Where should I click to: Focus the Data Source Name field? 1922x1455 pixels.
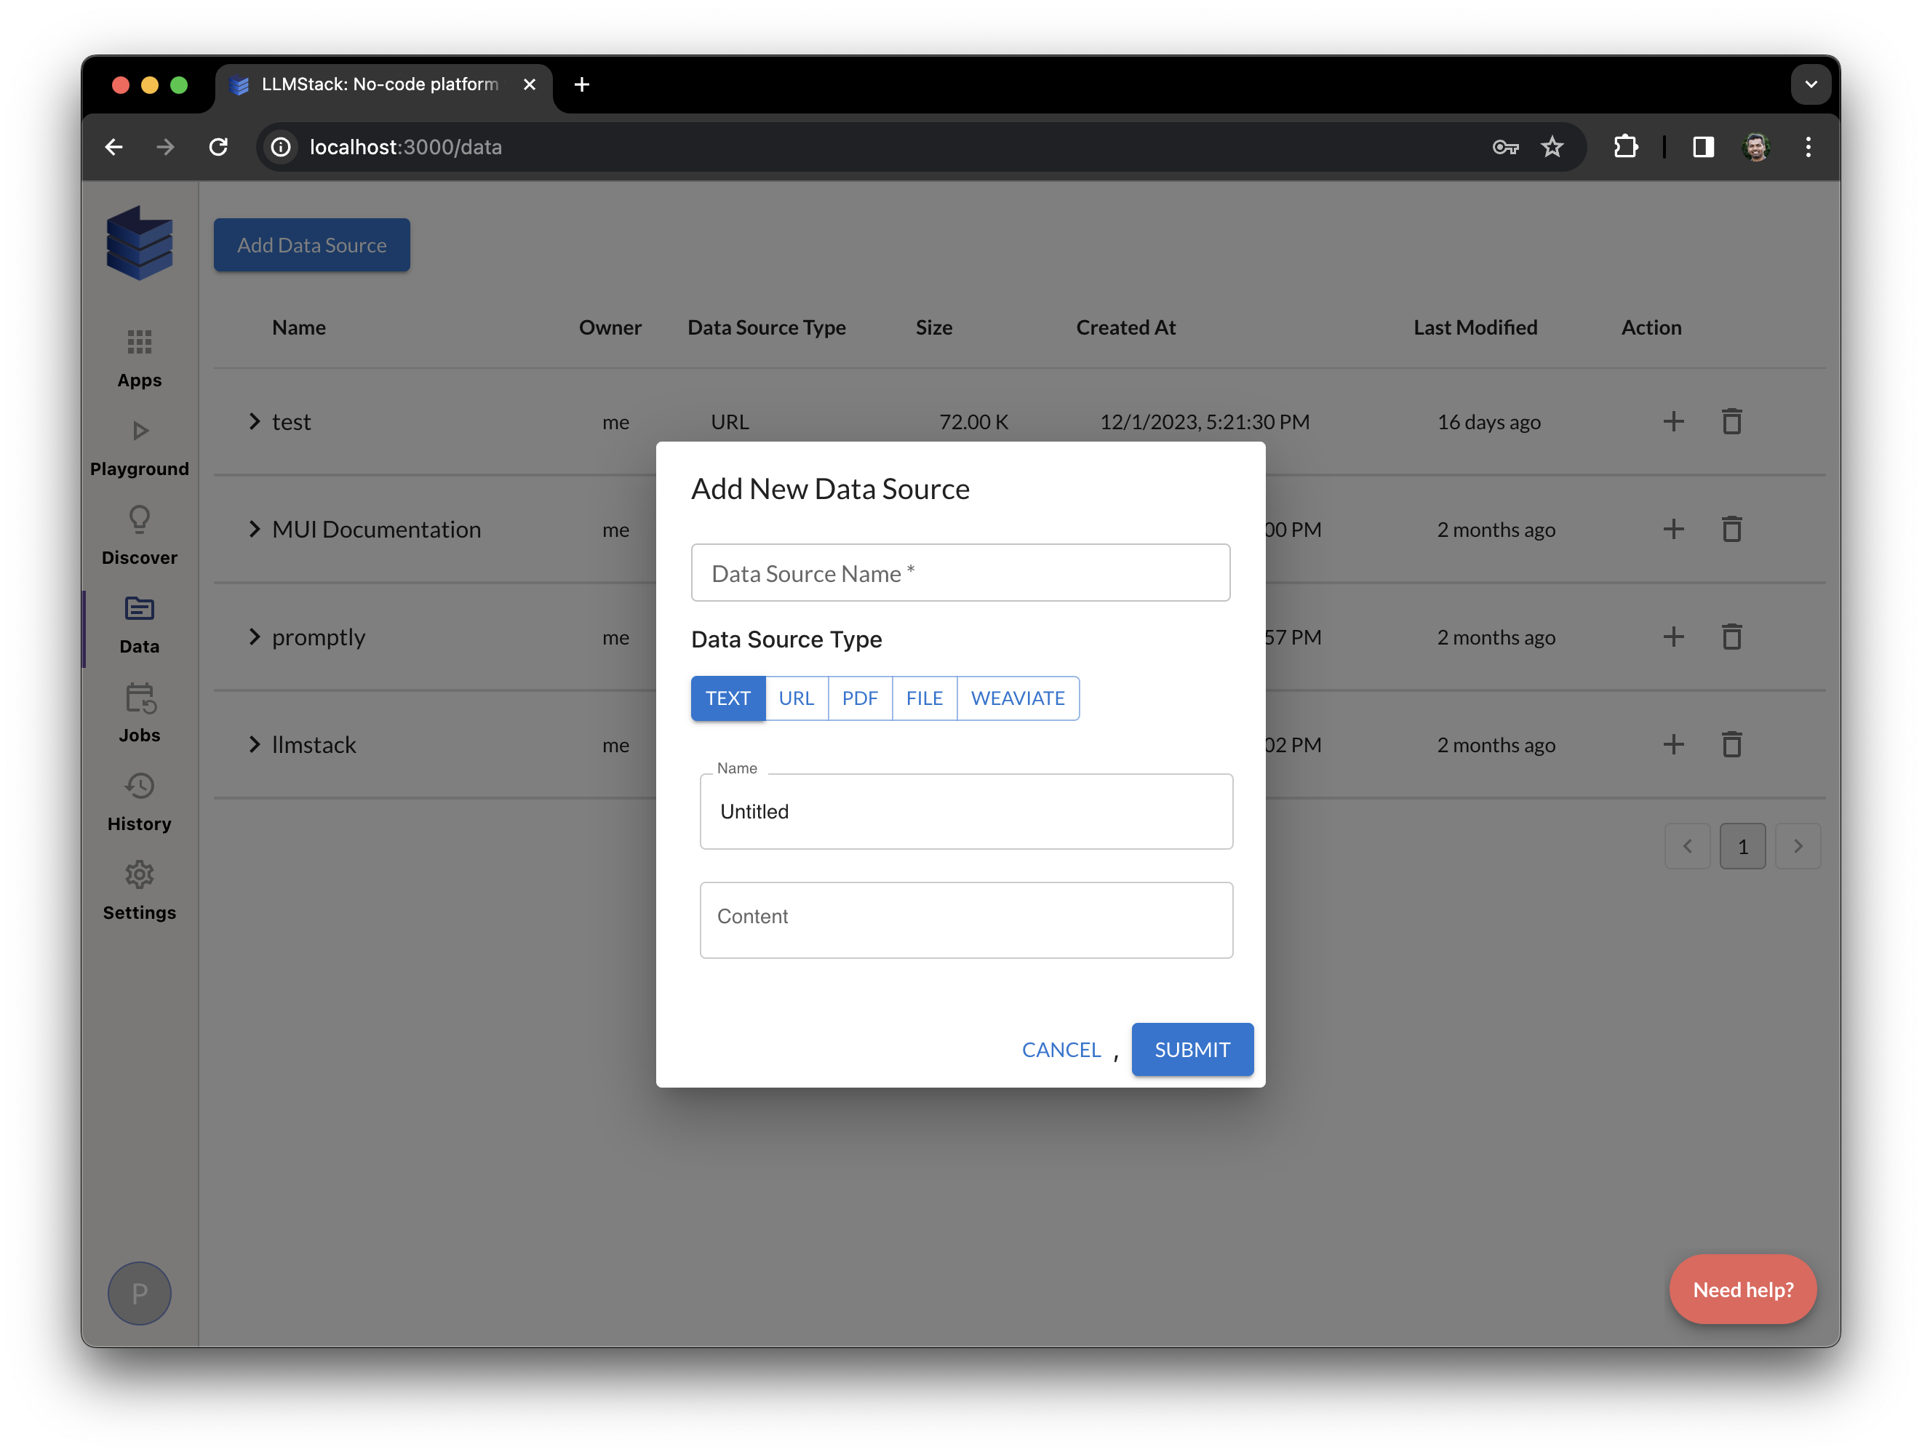click(960, 573)
